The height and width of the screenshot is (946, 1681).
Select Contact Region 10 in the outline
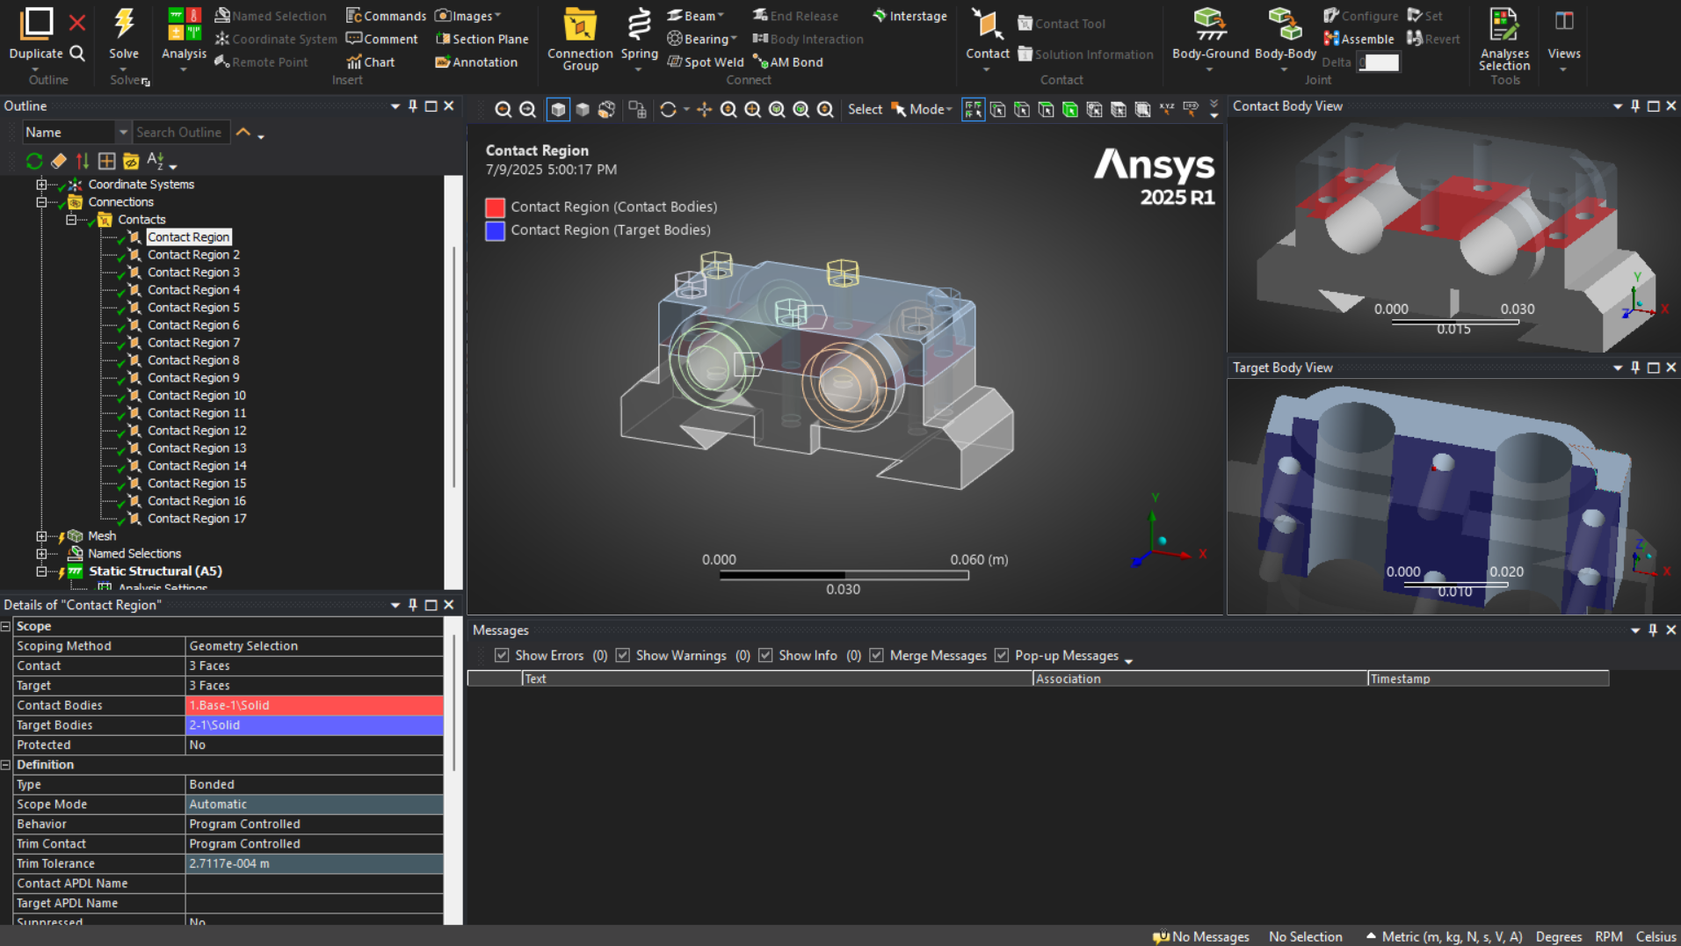click(x=196, y=395)
